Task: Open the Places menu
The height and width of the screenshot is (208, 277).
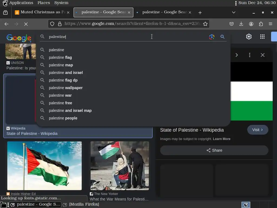Action: (44, 3)
